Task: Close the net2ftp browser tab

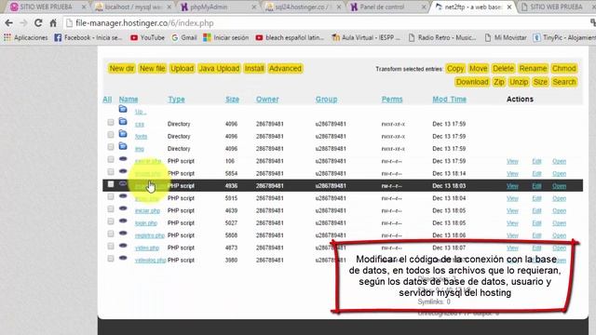Action: click(509, 7)
